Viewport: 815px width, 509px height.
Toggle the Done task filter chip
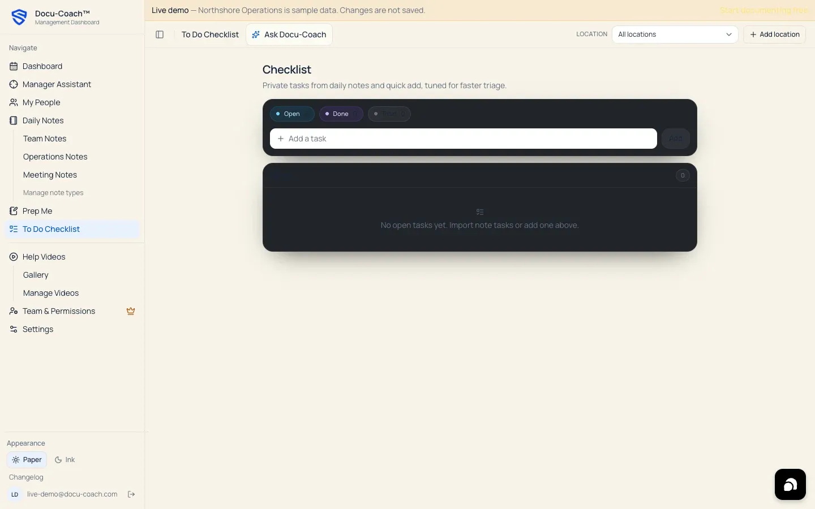tap(341, 114)
